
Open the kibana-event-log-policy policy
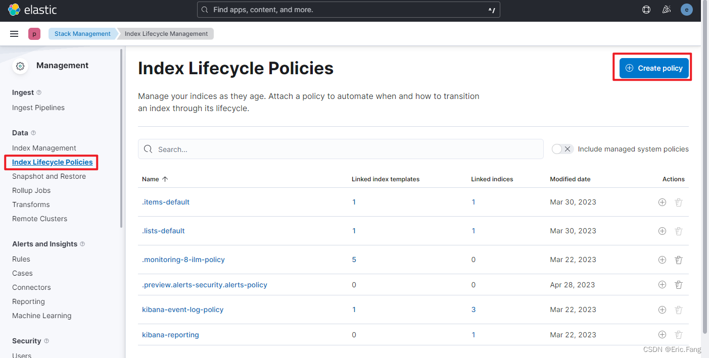[182, 309]
